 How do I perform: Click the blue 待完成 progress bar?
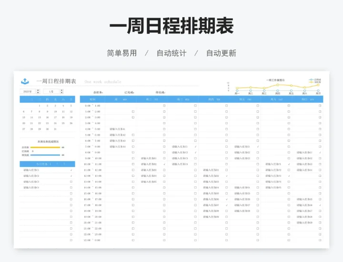click(45, 155)
